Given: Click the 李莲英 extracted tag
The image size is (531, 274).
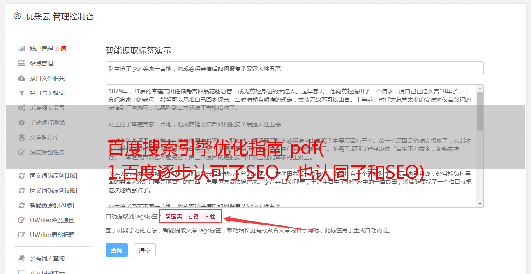Looking at the screenshot, I should [173, 216].
